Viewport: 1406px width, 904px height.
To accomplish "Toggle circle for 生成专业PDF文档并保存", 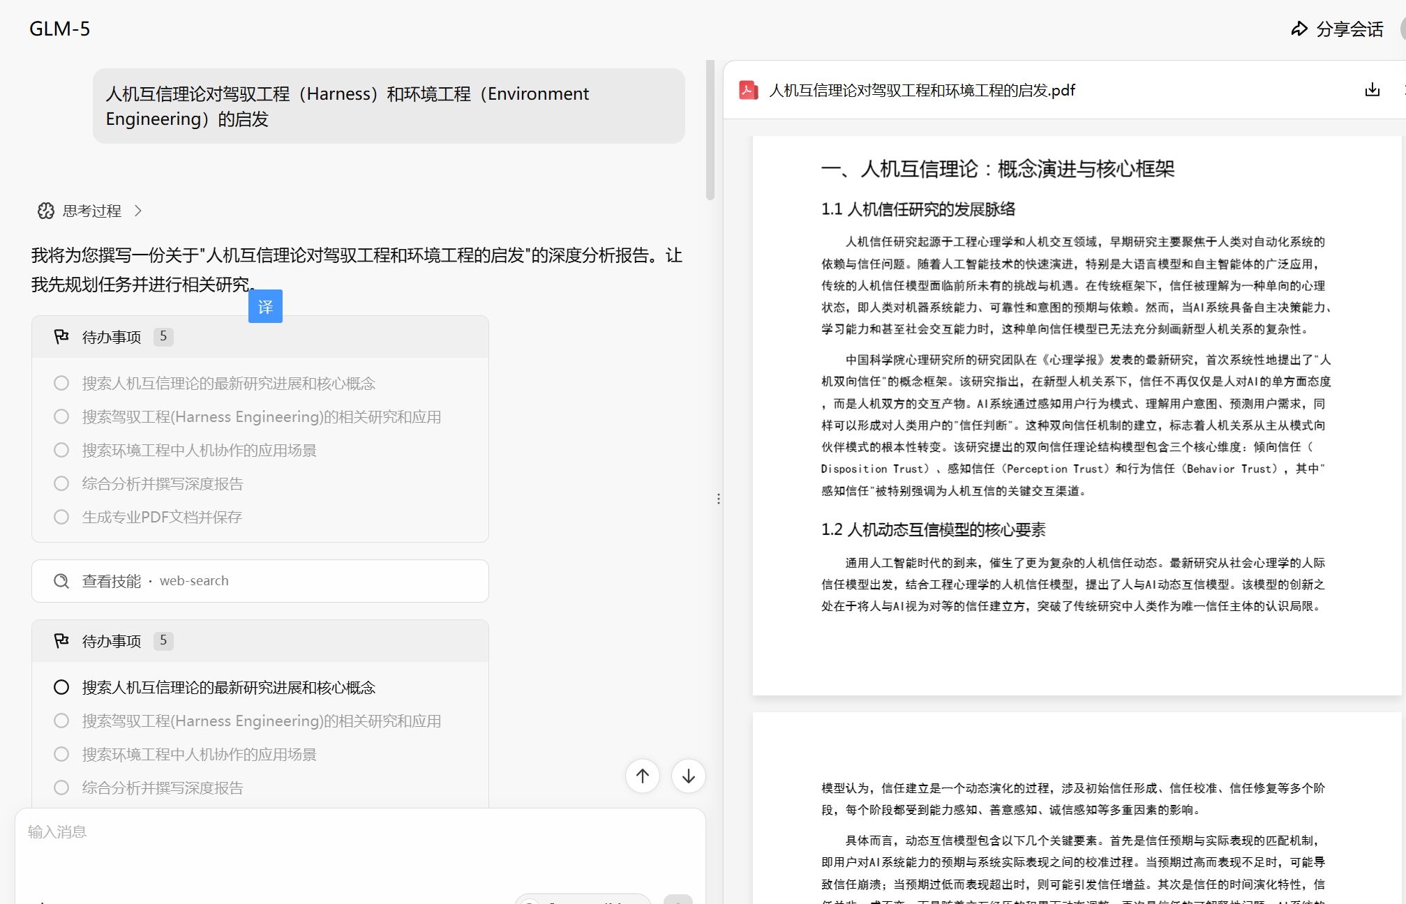I will [x=61, y=517].
